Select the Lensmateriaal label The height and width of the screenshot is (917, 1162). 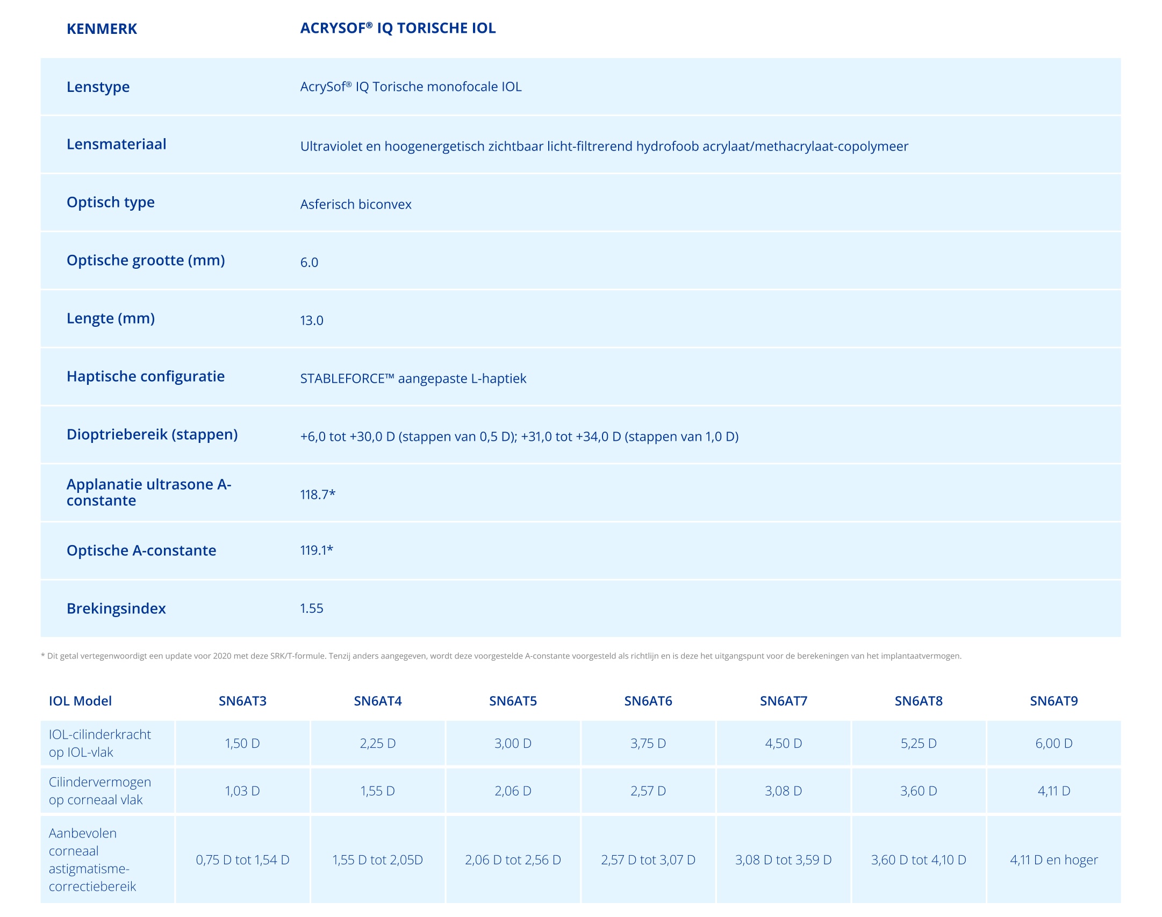[116, 144]
